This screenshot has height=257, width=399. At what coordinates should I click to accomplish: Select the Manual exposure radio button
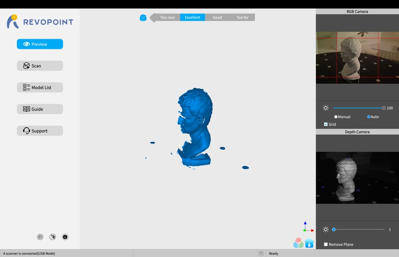(x=336, y=117)
